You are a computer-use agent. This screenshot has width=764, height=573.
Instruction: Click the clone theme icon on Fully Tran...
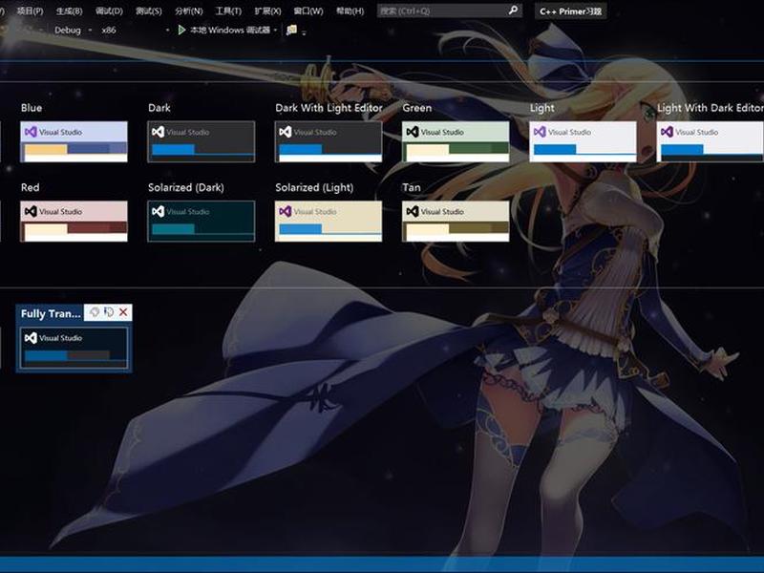click(x=109, y=312)
